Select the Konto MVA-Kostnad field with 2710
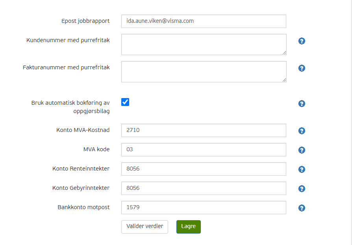 click(x=204, y=130)
